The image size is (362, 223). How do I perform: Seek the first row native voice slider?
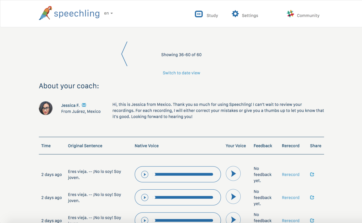pyautogui.click(x=183, y=174)
